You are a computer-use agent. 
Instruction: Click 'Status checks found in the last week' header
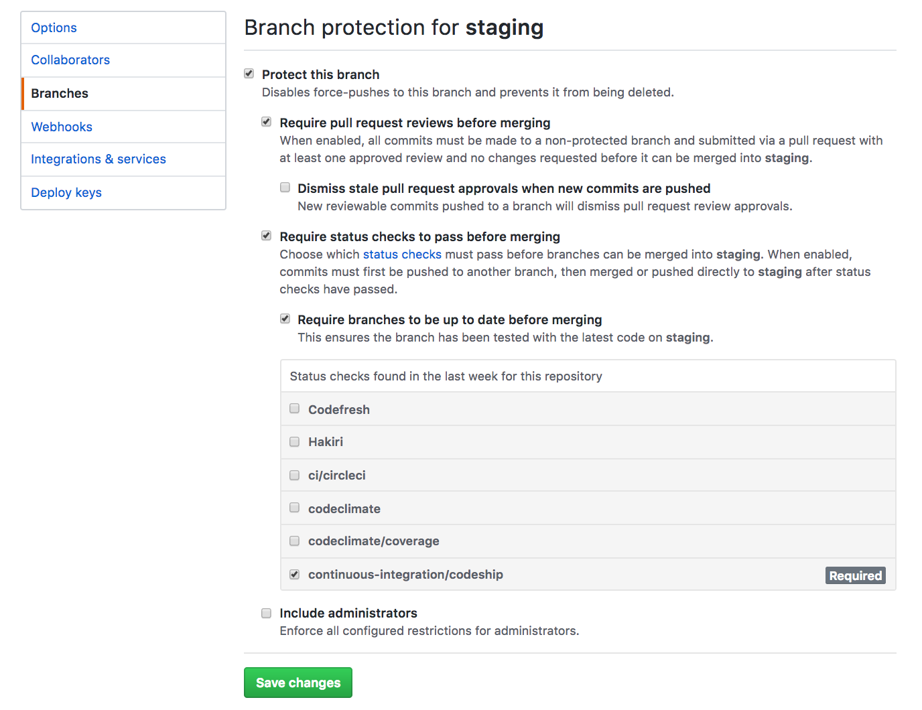446,376
